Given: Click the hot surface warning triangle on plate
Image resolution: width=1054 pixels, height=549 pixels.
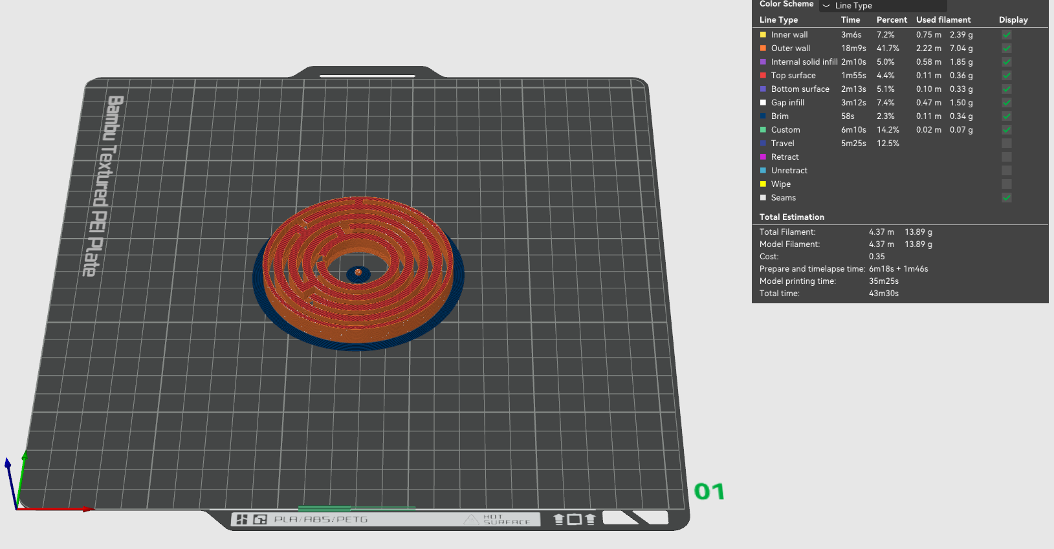Looking at the screenshot, I should [472, 519].
